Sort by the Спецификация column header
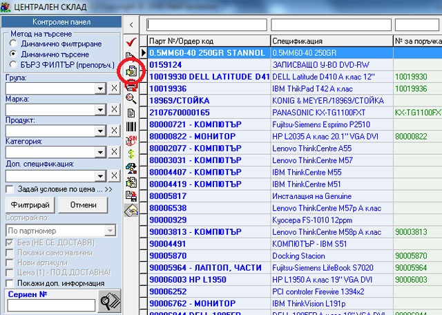 point(331,41)
